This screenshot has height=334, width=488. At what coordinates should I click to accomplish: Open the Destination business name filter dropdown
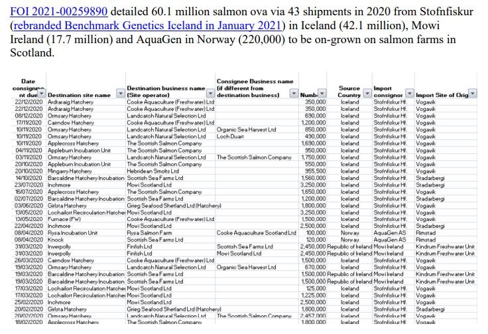(x=211, y=94)
